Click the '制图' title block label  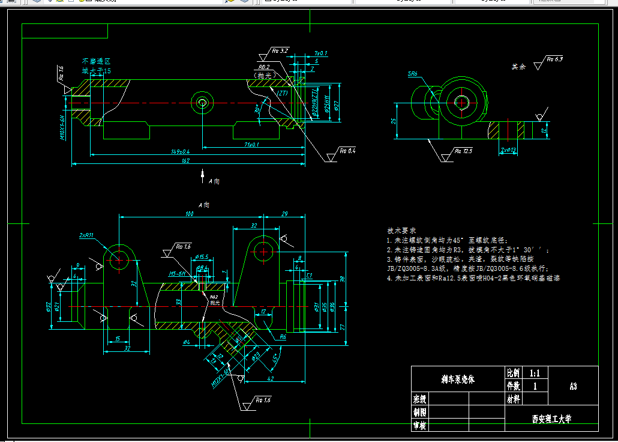pyautogui.click(x=420, y=412)
